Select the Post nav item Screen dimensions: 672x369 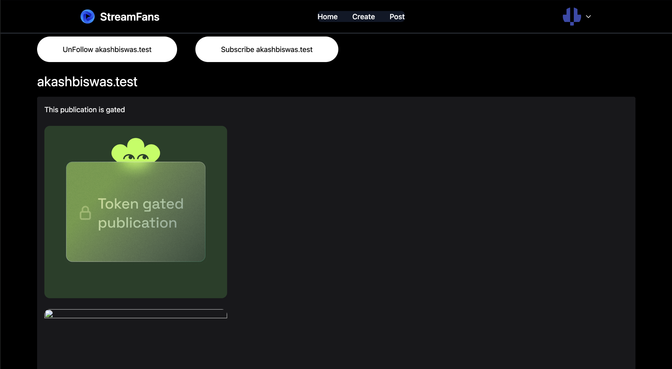pyautogui.click(x=397, y=17)
